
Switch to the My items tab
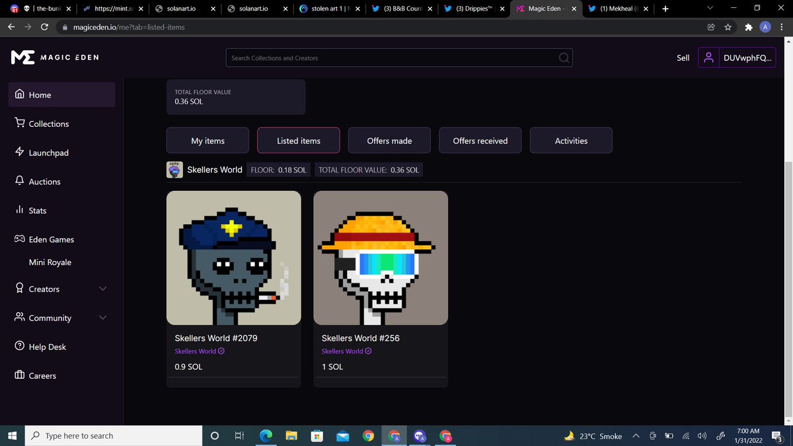point(208,140)
